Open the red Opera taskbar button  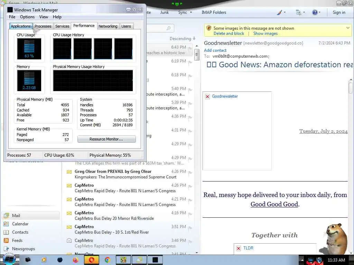coord(91,260)
